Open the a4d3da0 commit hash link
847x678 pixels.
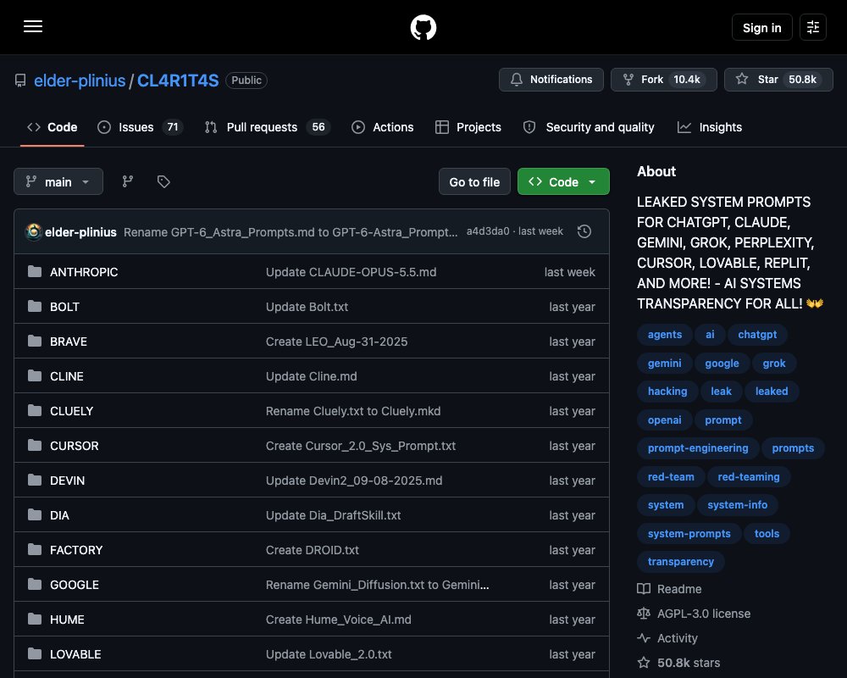488,231
